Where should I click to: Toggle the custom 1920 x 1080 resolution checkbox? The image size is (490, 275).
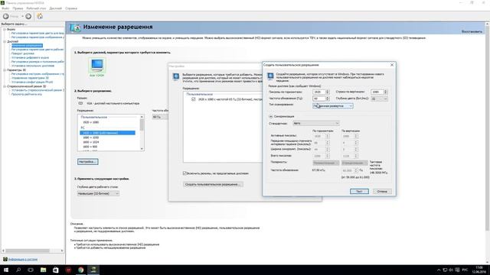194,99
